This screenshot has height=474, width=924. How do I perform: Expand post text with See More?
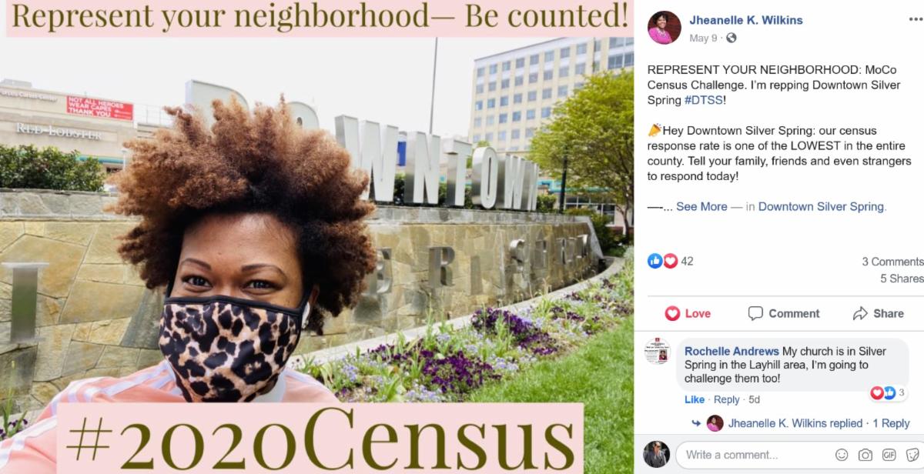pos(701,206)
